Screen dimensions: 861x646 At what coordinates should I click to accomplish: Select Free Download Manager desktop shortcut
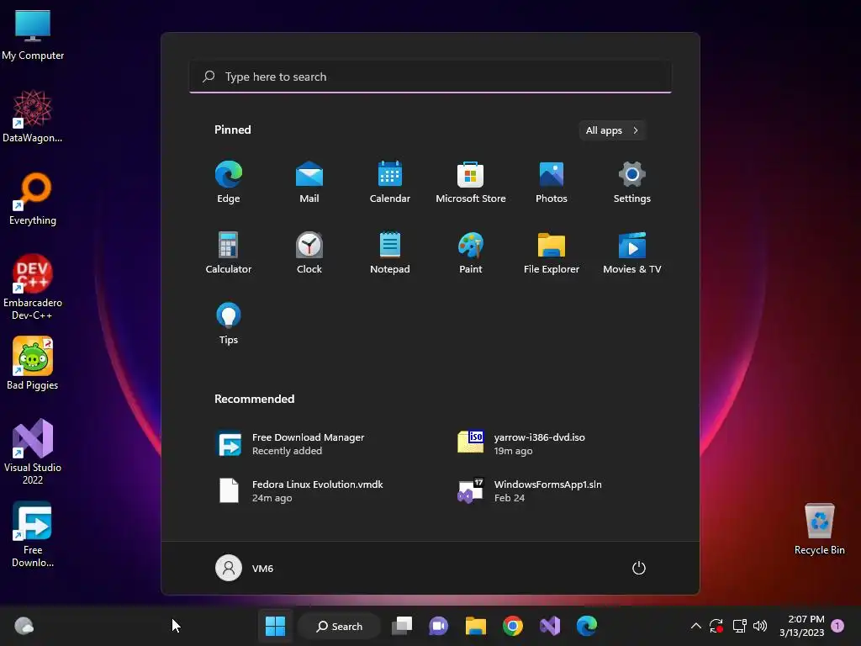[x=33, y=534]
